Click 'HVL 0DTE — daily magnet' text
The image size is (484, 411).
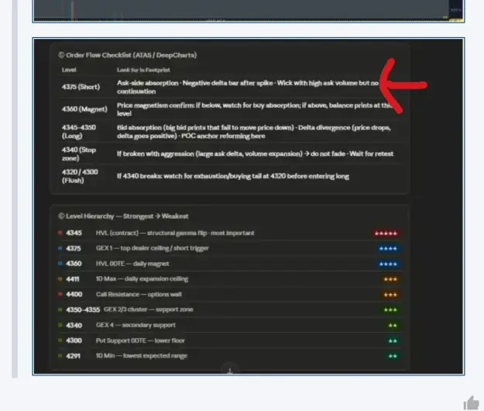(132, 264)
